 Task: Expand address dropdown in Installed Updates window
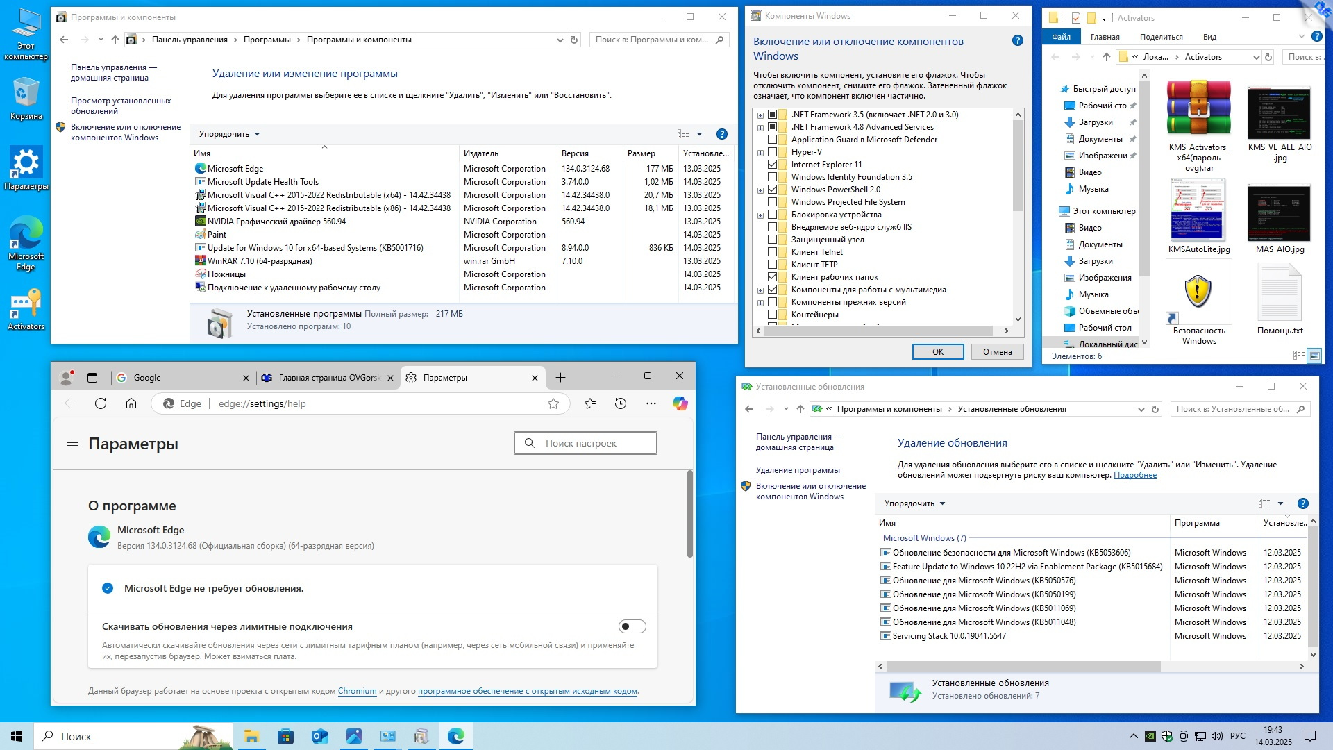pos(1141,409)
